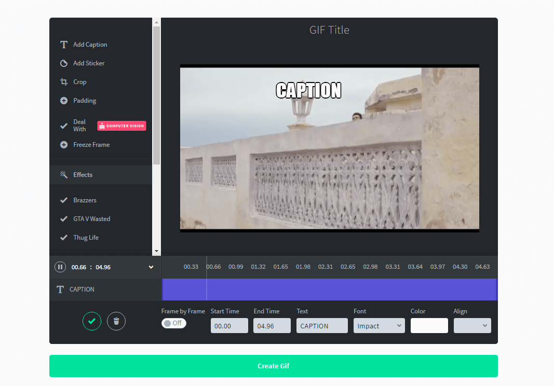Pause playback with the pause button

pos(60,267)
